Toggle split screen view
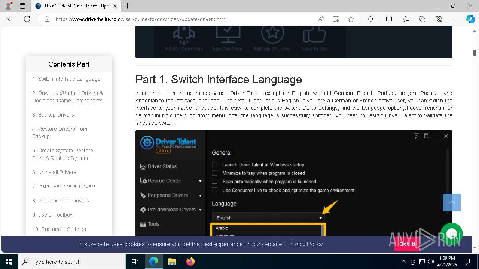Screen dimensions: 479x269 [x=389, y=19]
